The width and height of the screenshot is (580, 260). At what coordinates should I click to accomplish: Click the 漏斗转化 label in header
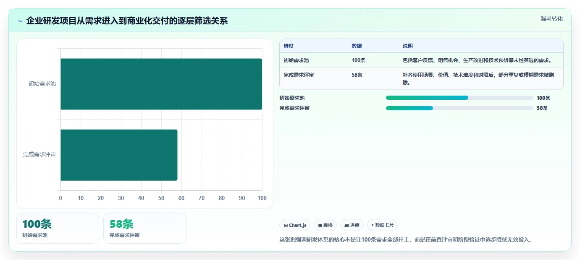551,18
